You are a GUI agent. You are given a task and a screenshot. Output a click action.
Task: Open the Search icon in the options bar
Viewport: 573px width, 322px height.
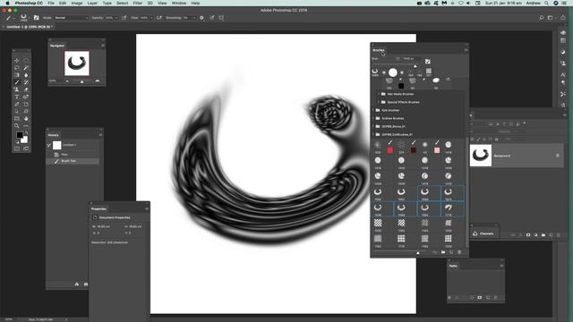541,18
